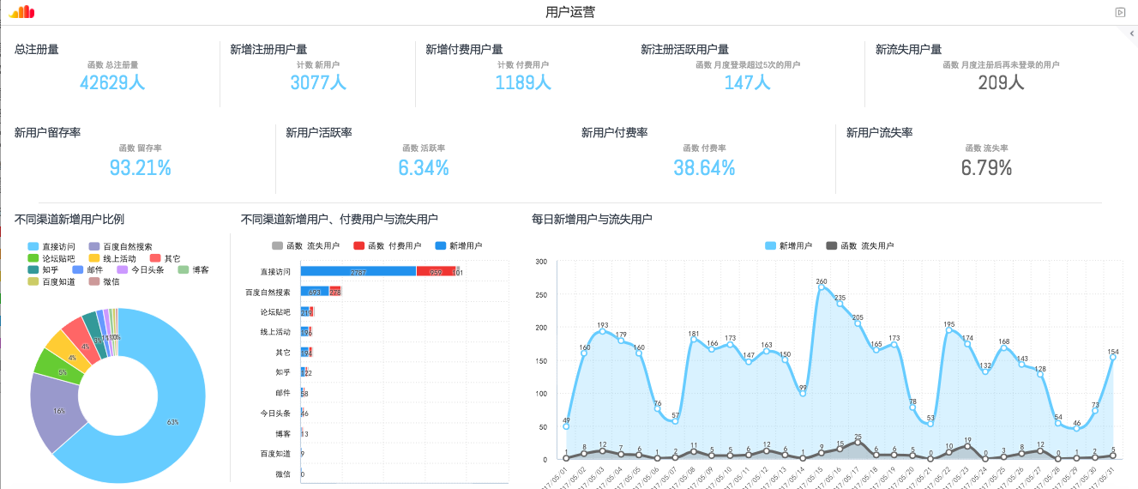The image size is (1138, 489).
Task: Click the line chart data point labeled 193
Action: pyautogui.click(x=602, y=331)
